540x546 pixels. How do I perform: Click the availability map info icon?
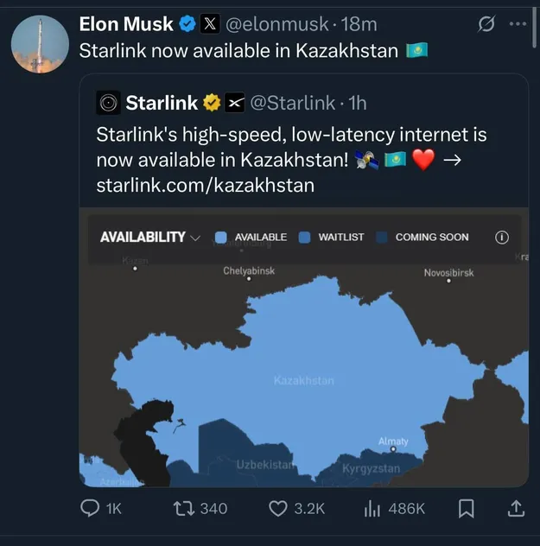click(x=502, y=238)
